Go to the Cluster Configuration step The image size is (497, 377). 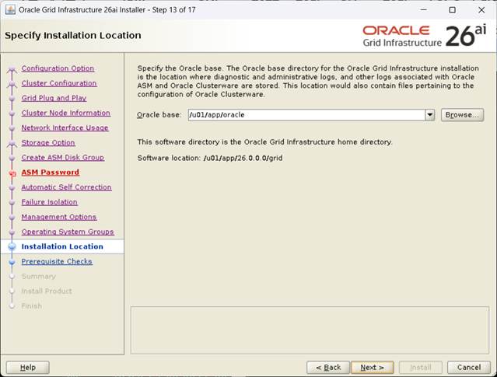(x=59, y=83)
